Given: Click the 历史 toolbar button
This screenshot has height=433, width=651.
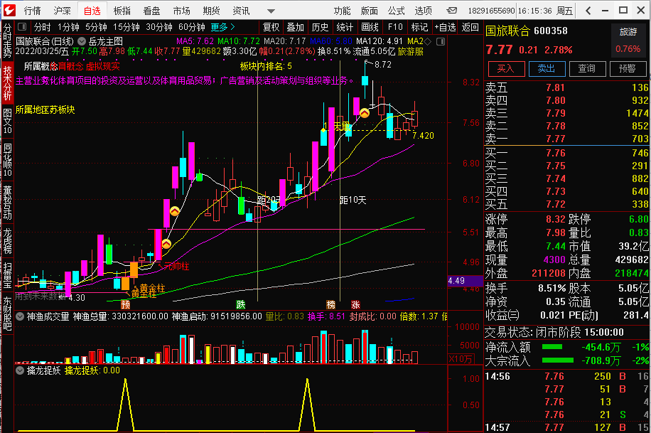Looking at the screenshot, I should point(320,28).
